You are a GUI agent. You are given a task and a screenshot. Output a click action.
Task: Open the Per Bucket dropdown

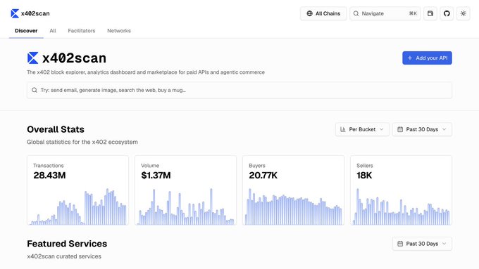coord(362,129)
